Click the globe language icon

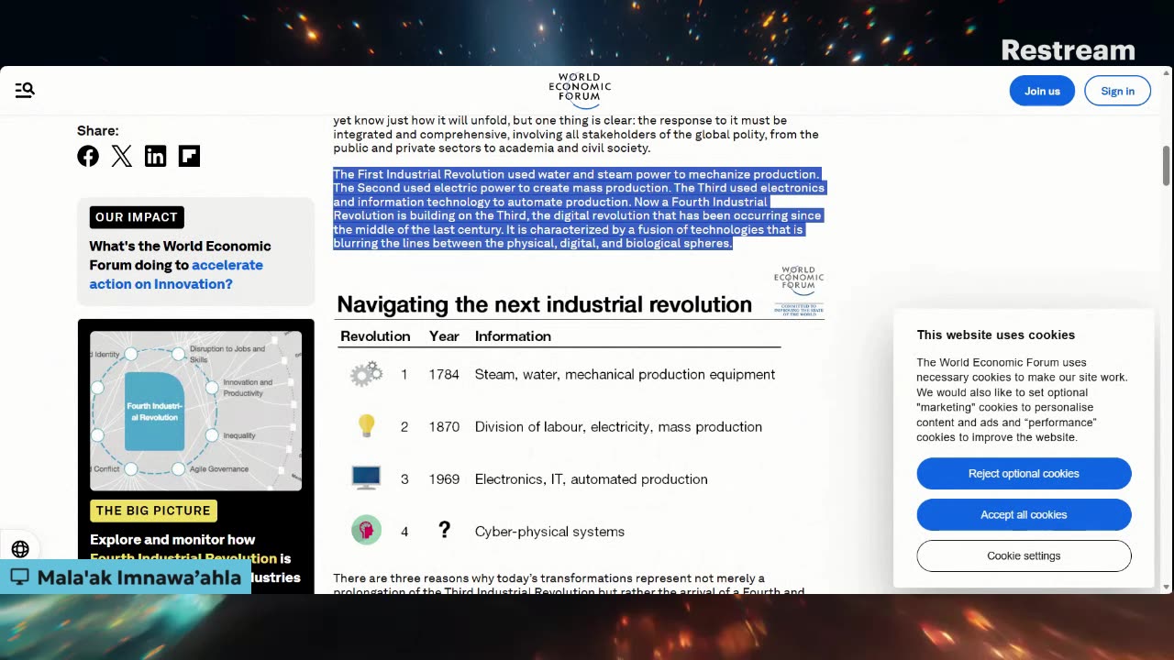pos(20,549)
